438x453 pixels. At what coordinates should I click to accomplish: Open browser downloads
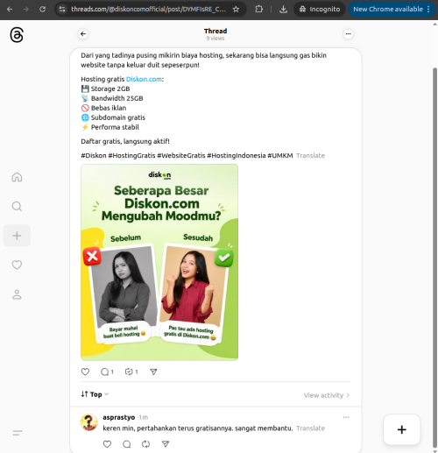283,10
